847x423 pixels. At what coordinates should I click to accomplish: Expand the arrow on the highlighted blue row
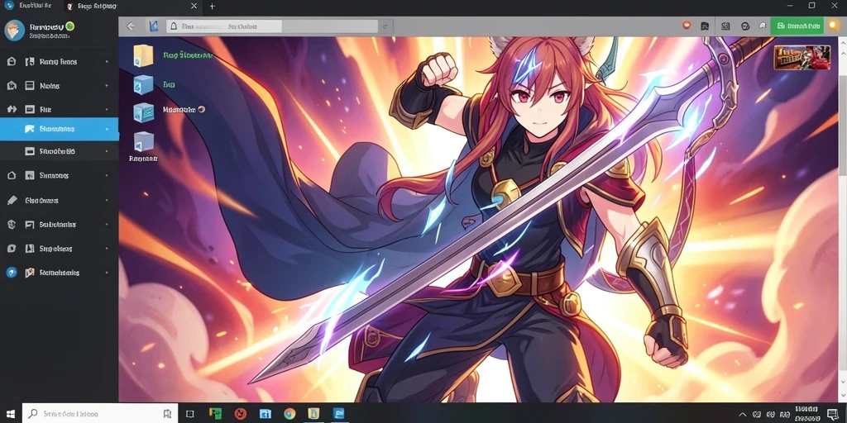click(x=107, y=129)
